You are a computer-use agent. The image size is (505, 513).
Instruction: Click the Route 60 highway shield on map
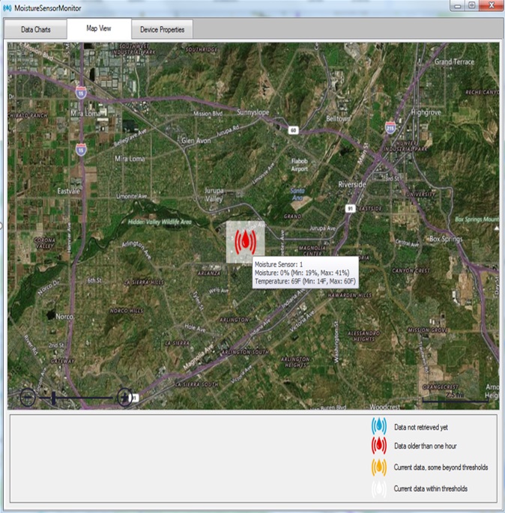[293, 130]
